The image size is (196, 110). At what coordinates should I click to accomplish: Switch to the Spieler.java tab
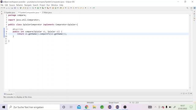9,13
